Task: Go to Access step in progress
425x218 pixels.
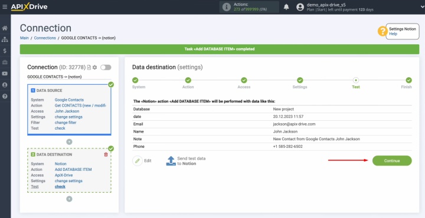Action: pos(244,80)
